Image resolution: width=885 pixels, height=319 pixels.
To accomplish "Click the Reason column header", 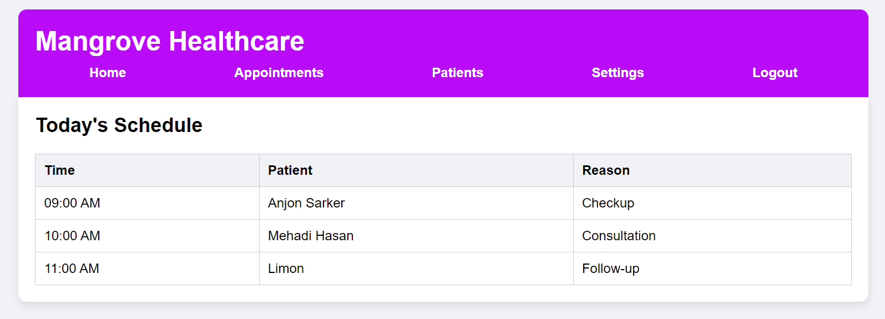I will [x=606, y=170].
